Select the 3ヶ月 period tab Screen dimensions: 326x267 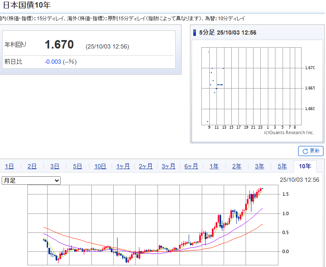point(168,166)
